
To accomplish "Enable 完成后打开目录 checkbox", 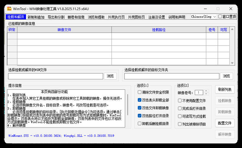I will pyautogui.click(x=180, y=108).
